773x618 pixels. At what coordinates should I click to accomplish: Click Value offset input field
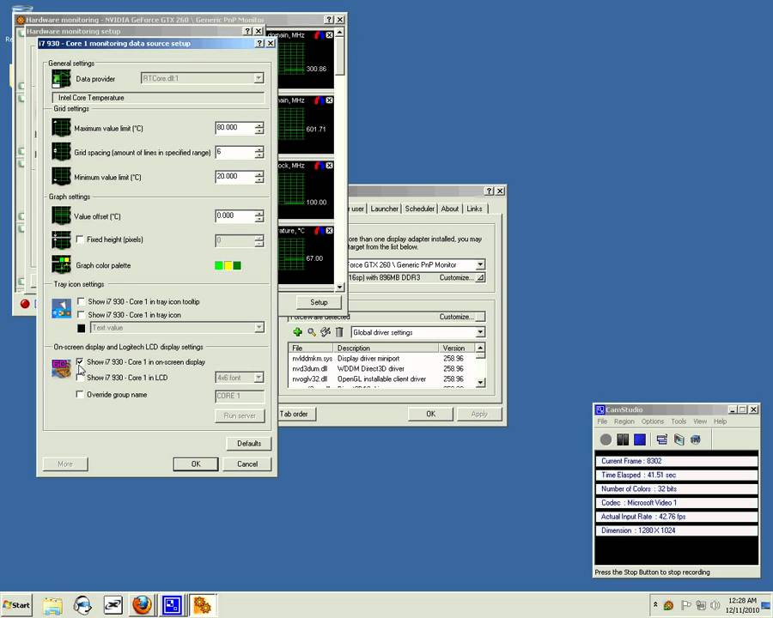(x=234, y=215)
